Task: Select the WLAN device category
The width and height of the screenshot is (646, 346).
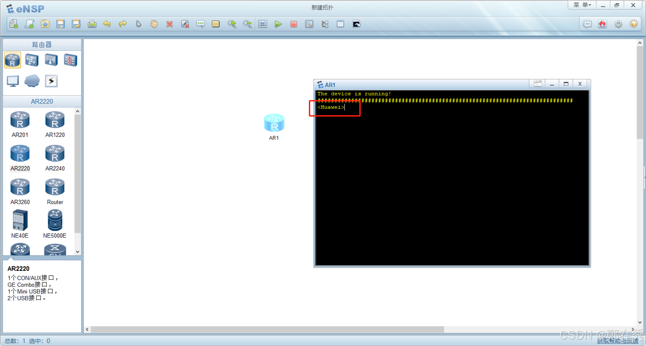Action: pos(51,60)
